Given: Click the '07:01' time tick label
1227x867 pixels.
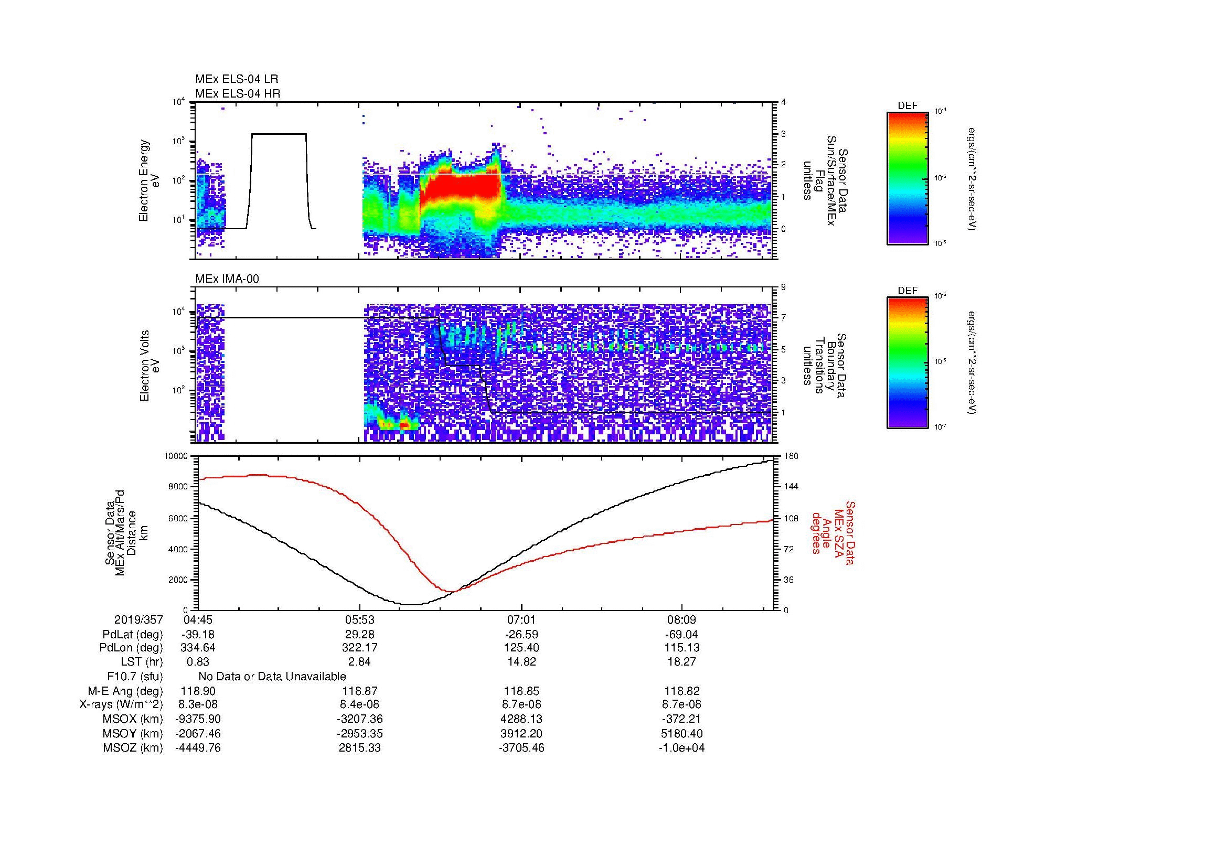Looking at the screenshot, I should tap(521, 619).
